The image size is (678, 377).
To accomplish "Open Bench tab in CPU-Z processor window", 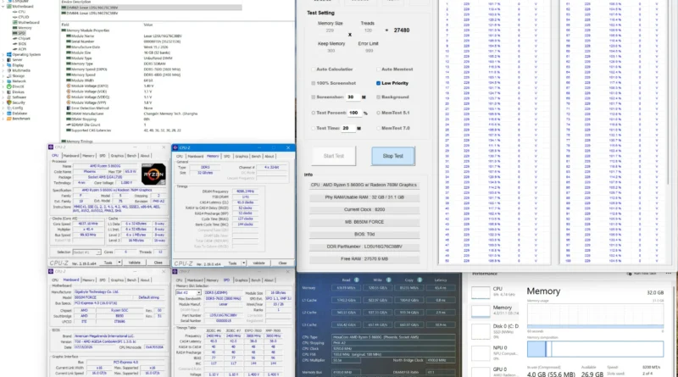I will click(132, 156).
